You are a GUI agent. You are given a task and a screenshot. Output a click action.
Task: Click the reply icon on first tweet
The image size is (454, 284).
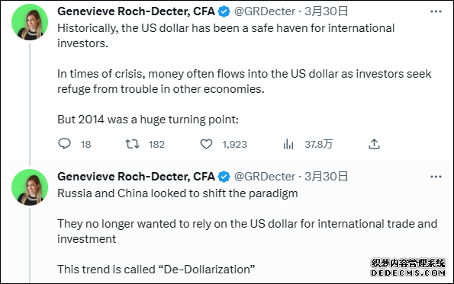pos(64,144)
